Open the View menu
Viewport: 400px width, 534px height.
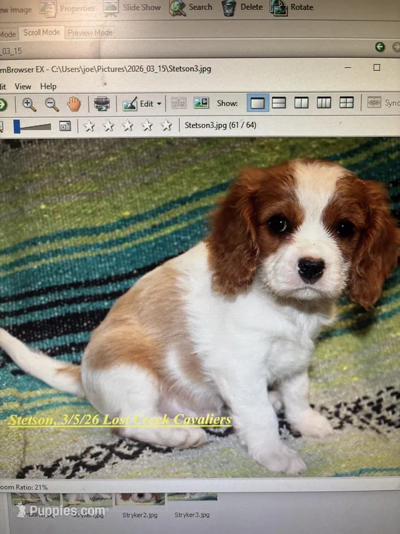(23, 87)
